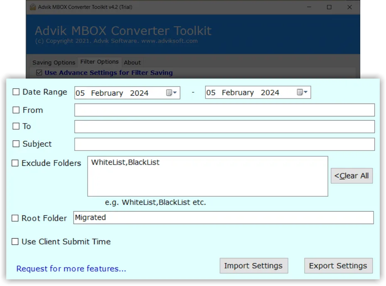
Task: Open the end date calendar picker
Action: tap(303, 93)
